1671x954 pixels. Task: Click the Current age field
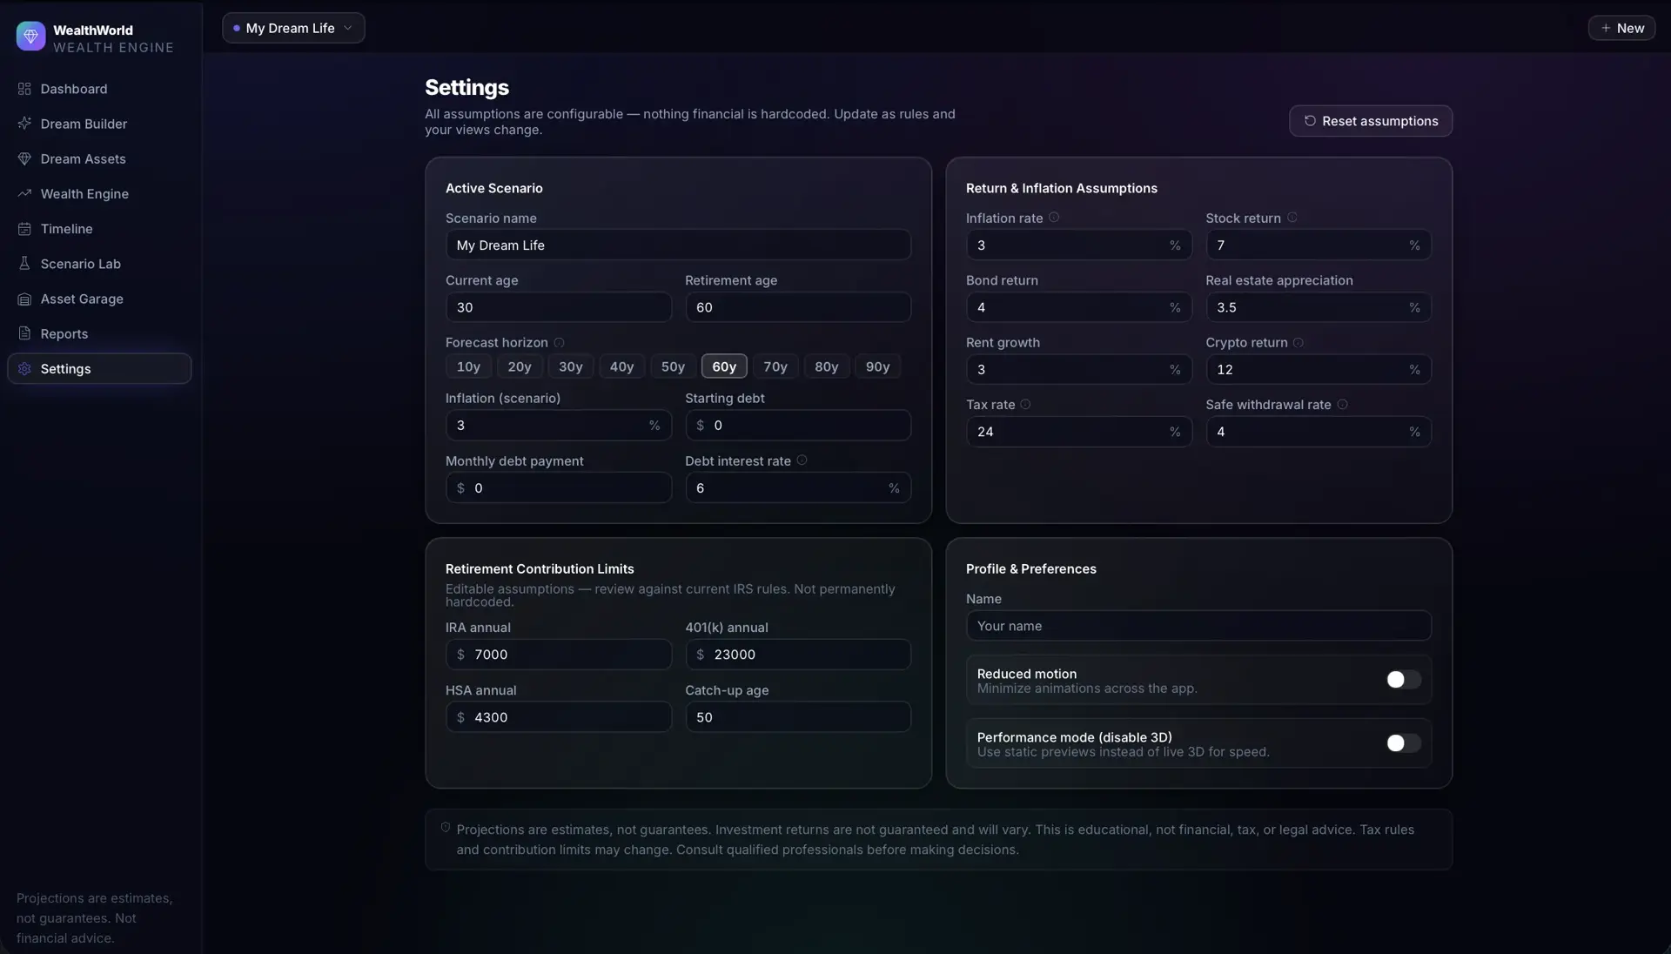pyautogui.click(x=558, y=307)
